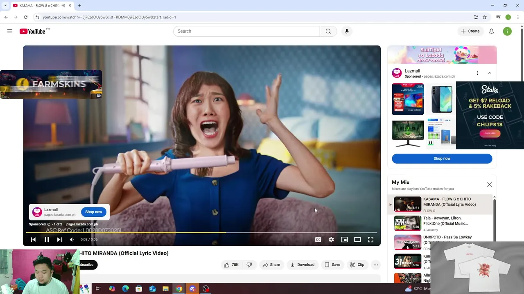Toggle subtitles with the CC button
Viewport: 524px width, 294px height.
pyautogui.click(x=318, y=240)
